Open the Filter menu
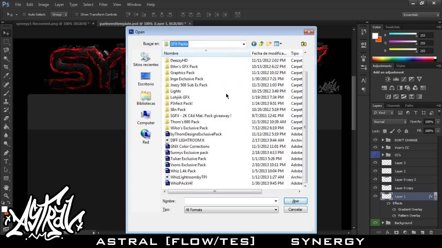This screenshot has width=442, height=248. pyautogui.click(x=103, y=4)
